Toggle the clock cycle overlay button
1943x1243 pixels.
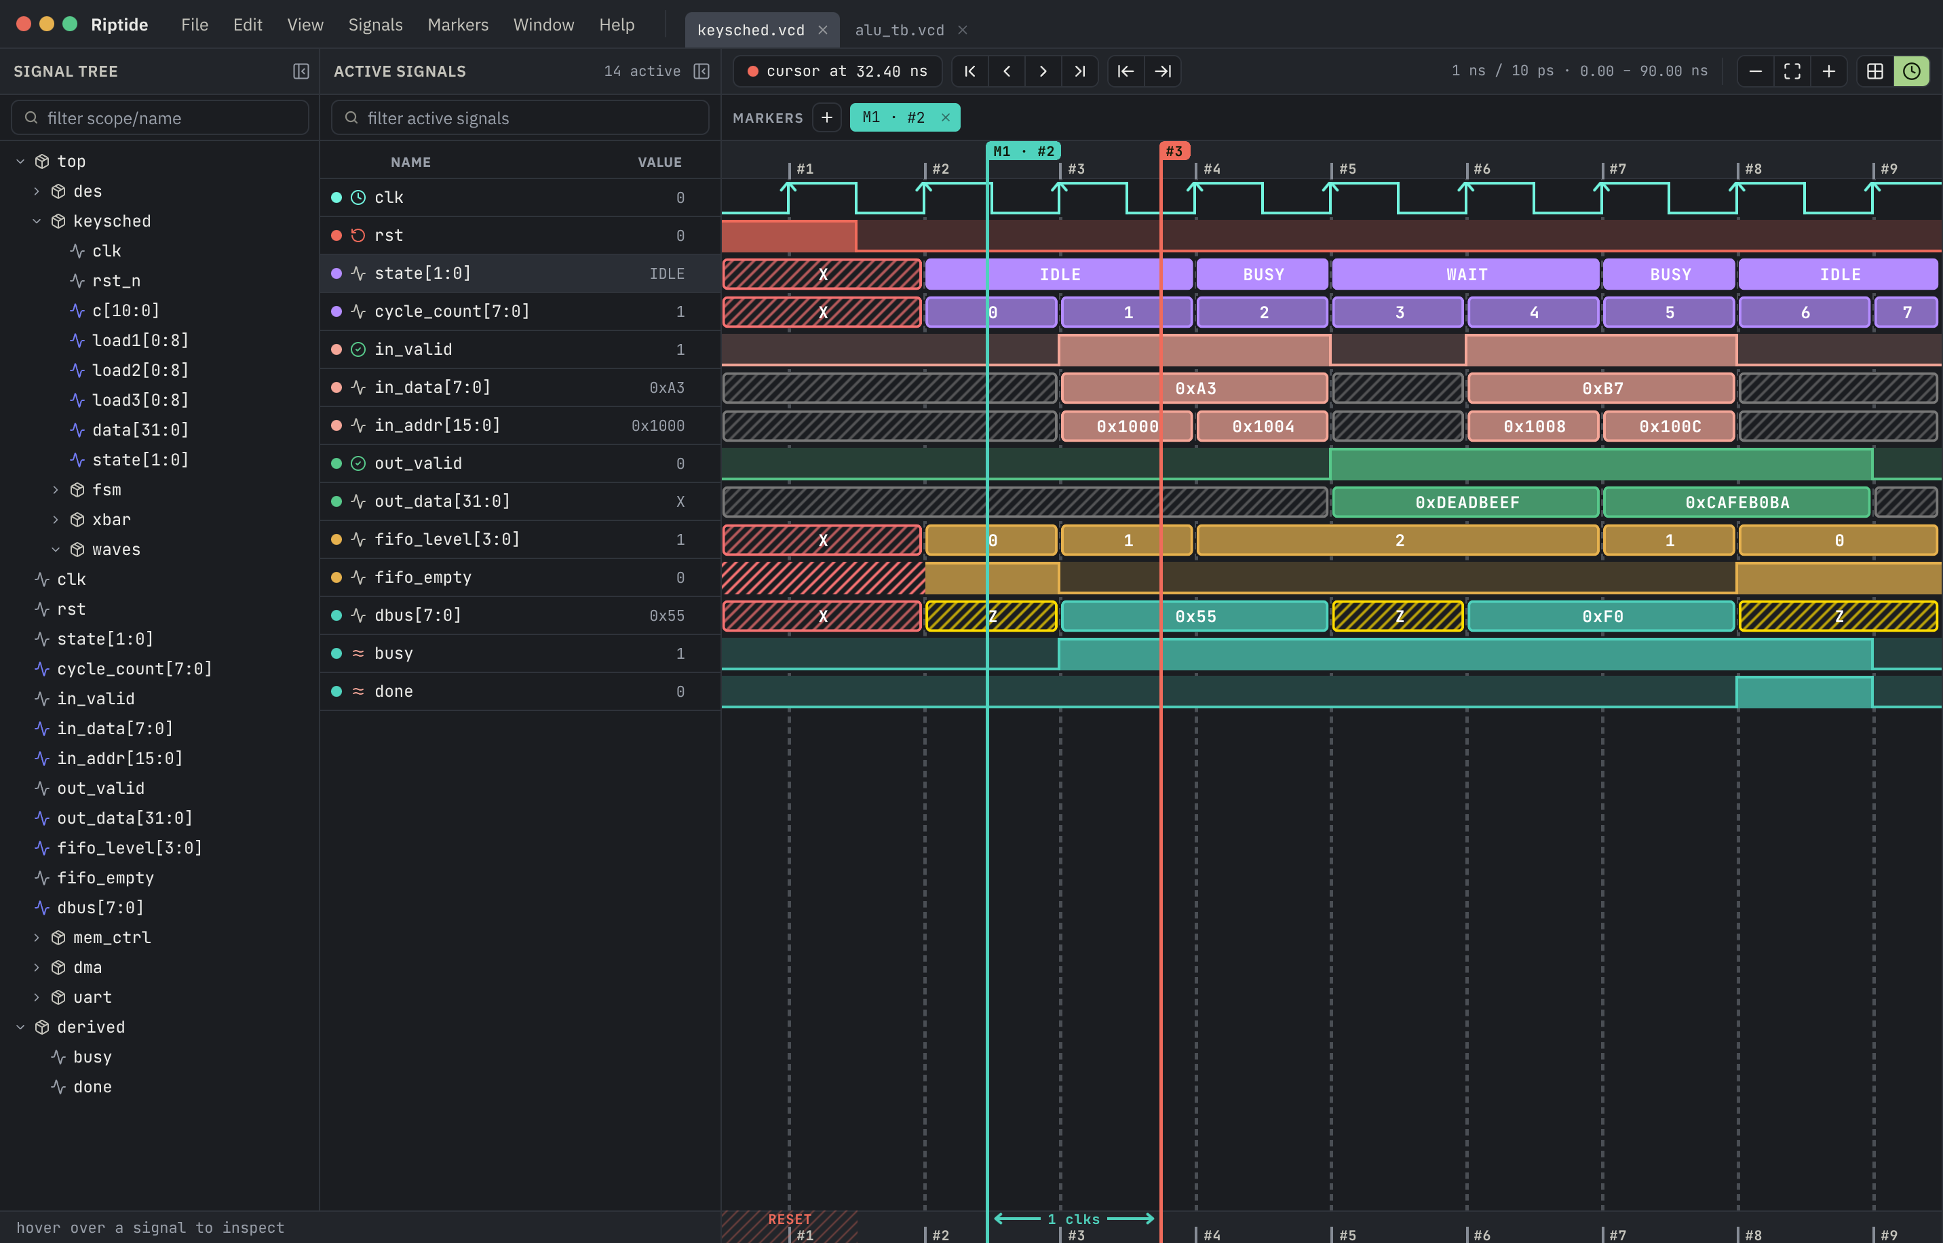pyautogui.click(x=1912, y=71)
